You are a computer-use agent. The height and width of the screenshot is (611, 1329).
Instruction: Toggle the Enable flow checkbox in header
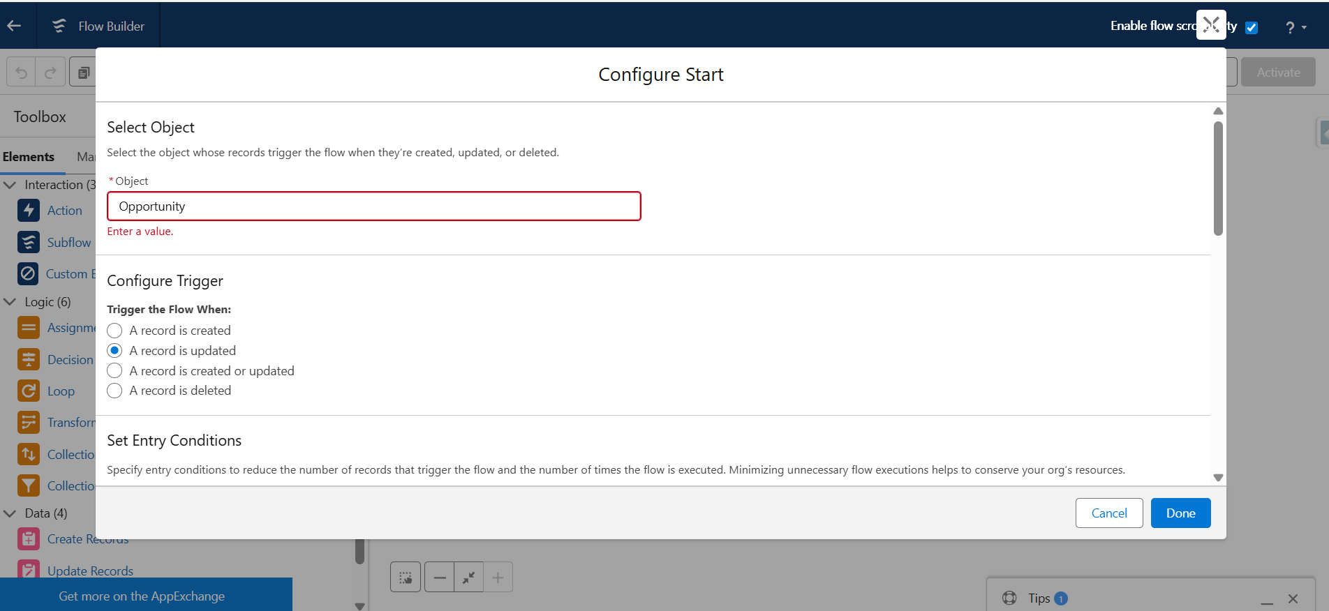tap(1252, 28)
